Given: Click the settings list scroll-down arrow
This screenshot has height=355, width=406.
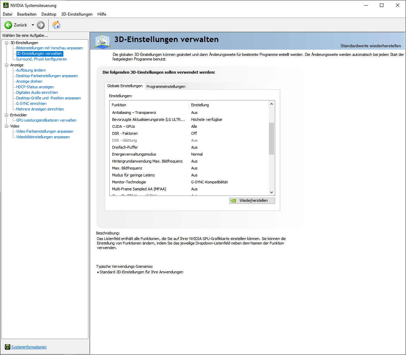Looking at the screenshot, I should [x=271, y=192].
